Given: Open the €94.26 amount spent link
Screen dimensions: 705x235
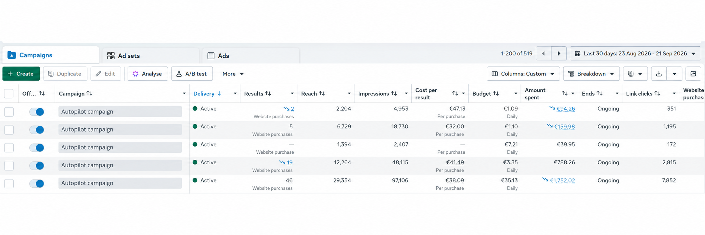Looking at the screenshot, I should (x=566, y=109).
